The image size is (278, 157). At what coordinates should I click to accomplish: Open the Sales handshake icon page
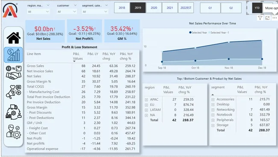14,73
